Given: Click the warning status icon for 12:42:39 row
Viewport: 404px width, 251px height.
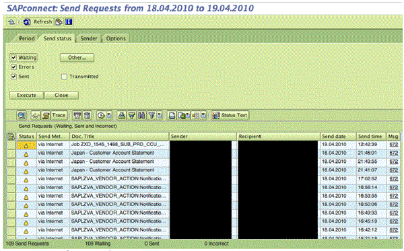Looking at the screenshot, I should (x=26, y=146).
